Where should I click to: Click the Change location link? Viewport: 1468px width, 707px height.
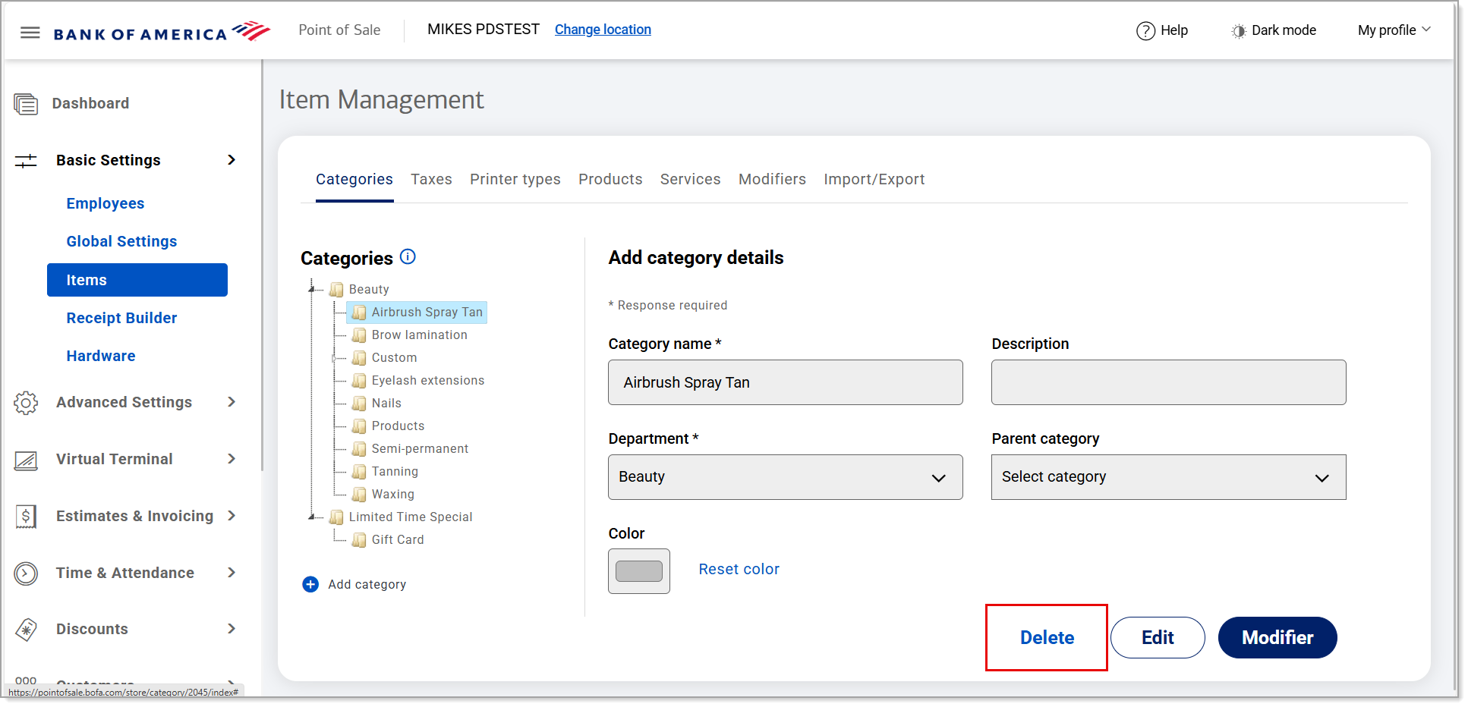click(x=603, y=30)
